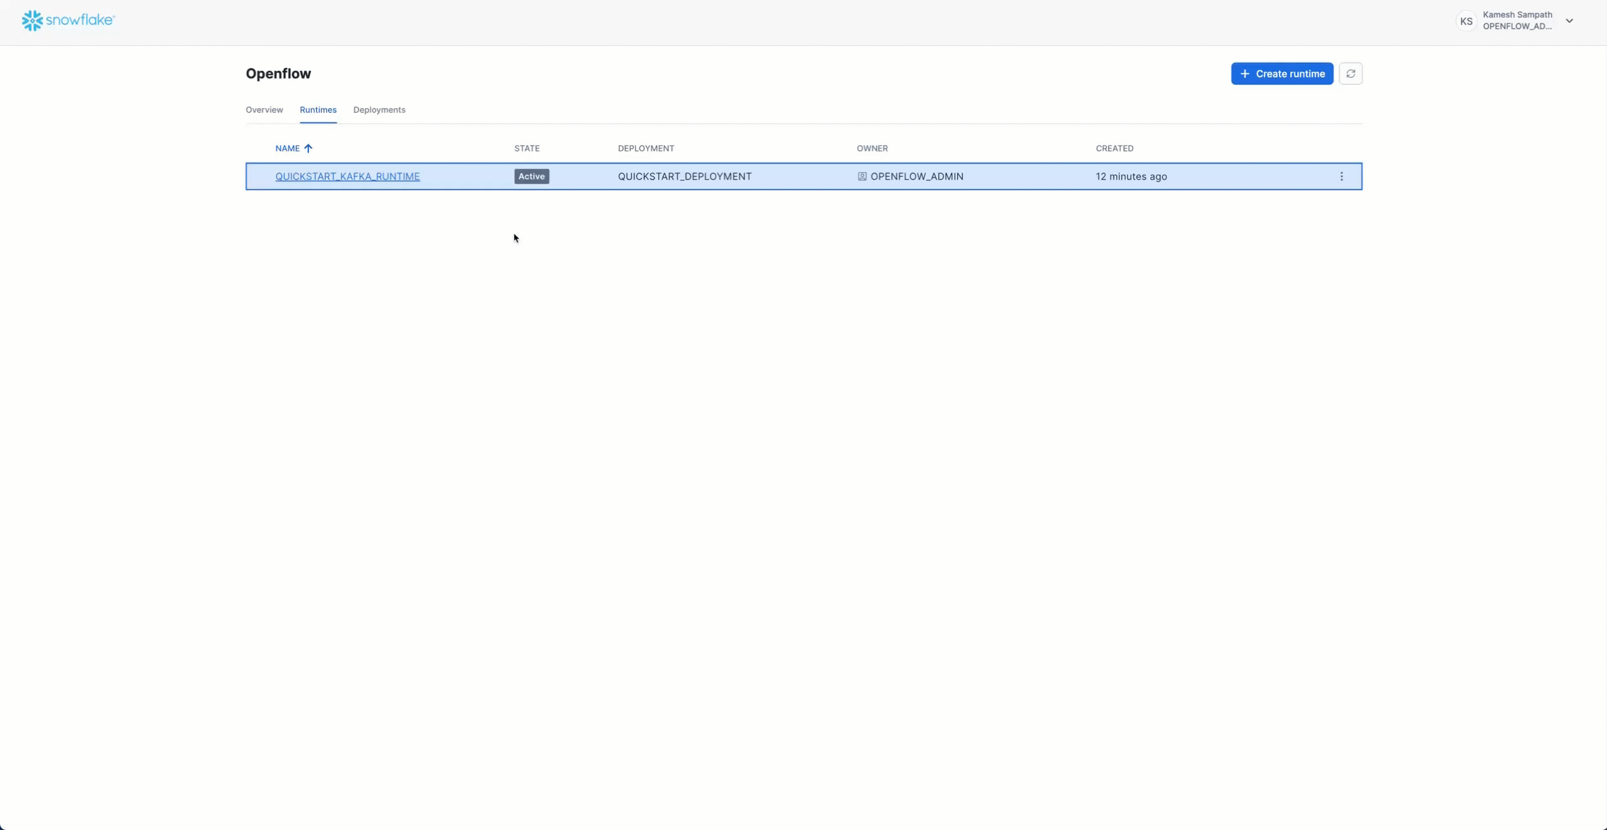
Task: Click the snowflake glyph in the header
Action: coord(31,20)
